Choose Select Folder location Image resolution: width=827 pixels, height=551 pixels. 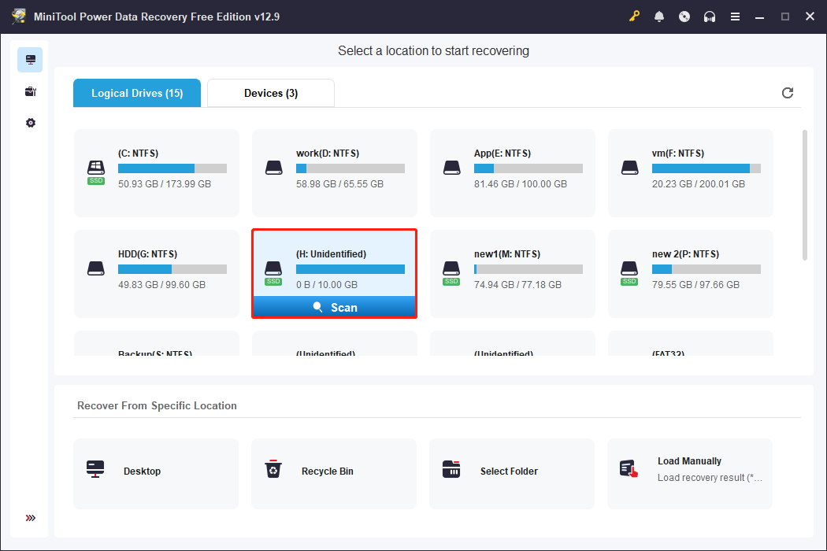(512, 474)
